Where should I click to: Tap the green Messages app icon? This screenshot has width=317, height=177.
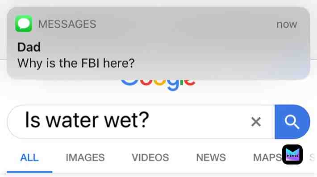[x=24, y=24]
